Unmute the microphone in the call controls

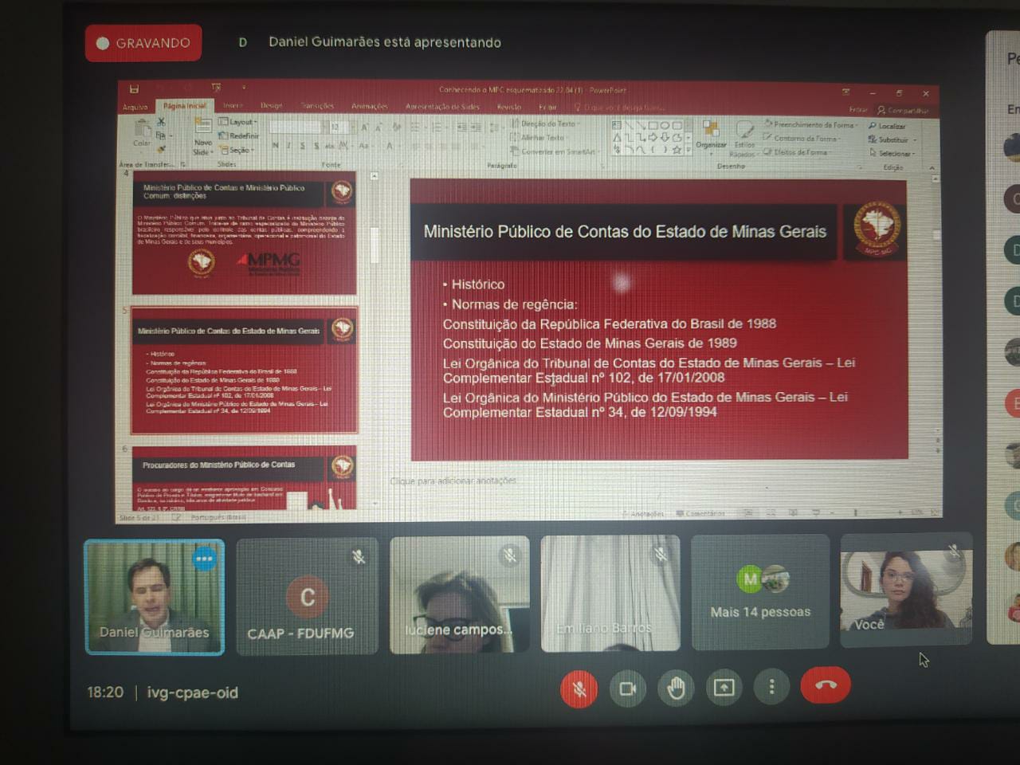coord(579,688)
